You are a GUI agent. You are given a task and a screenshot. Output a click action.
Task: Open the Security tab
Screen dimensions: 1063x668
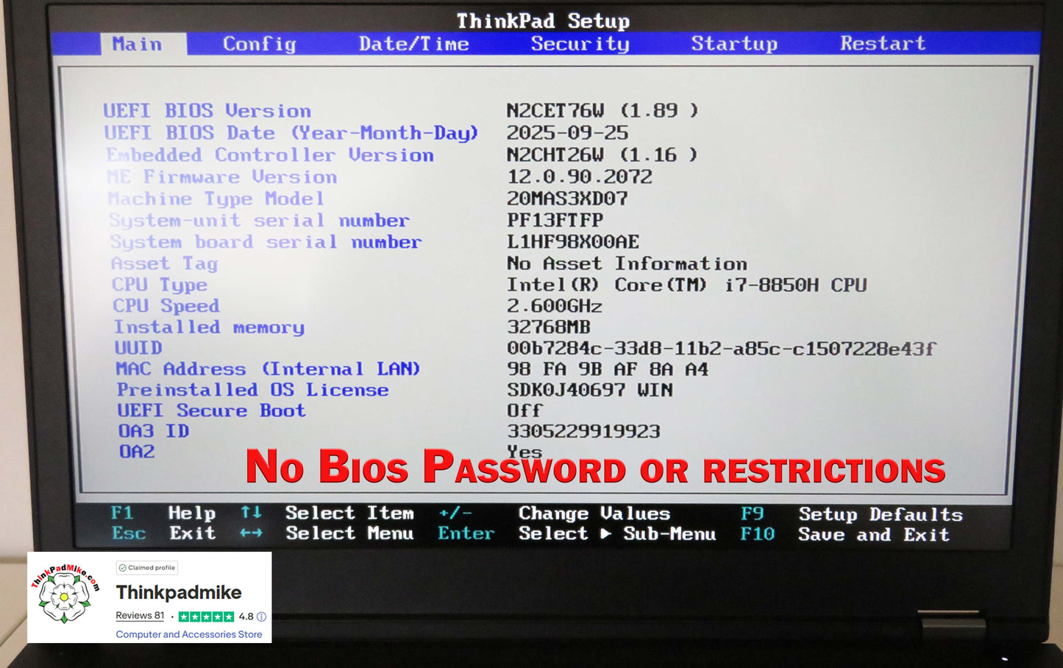pos(580,44)
